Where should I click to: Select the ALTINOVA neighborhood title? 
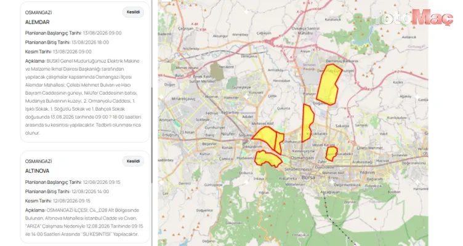pos(37,171)
